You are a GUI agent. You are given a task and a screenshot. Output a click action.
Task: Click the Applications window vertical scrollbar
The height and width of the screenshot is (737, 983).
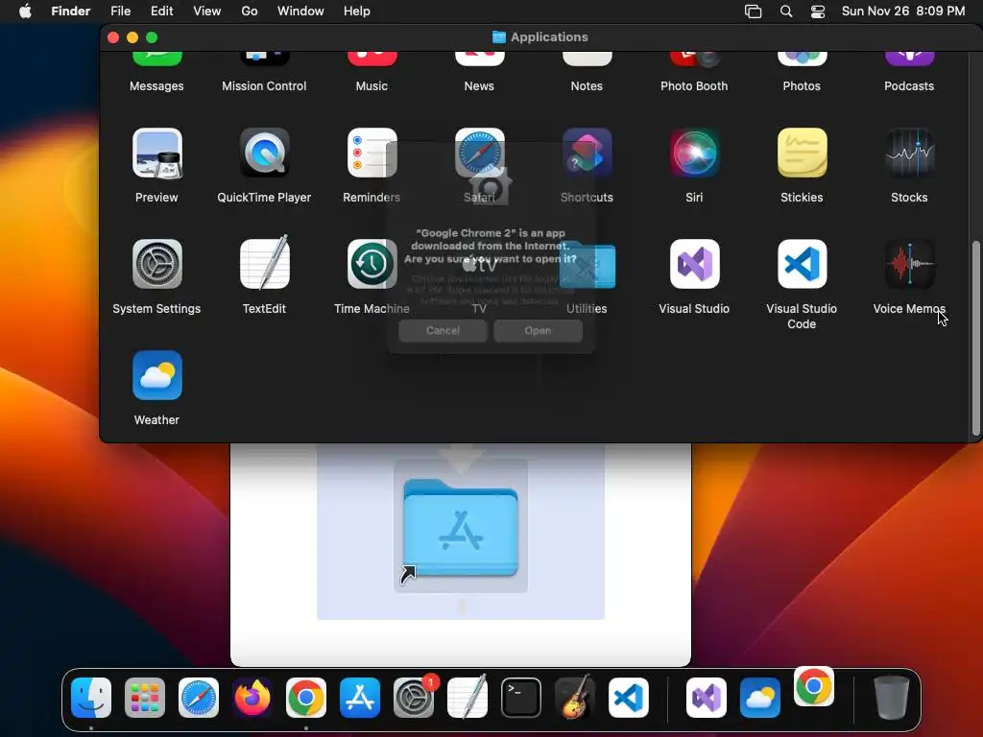[975, 338]
